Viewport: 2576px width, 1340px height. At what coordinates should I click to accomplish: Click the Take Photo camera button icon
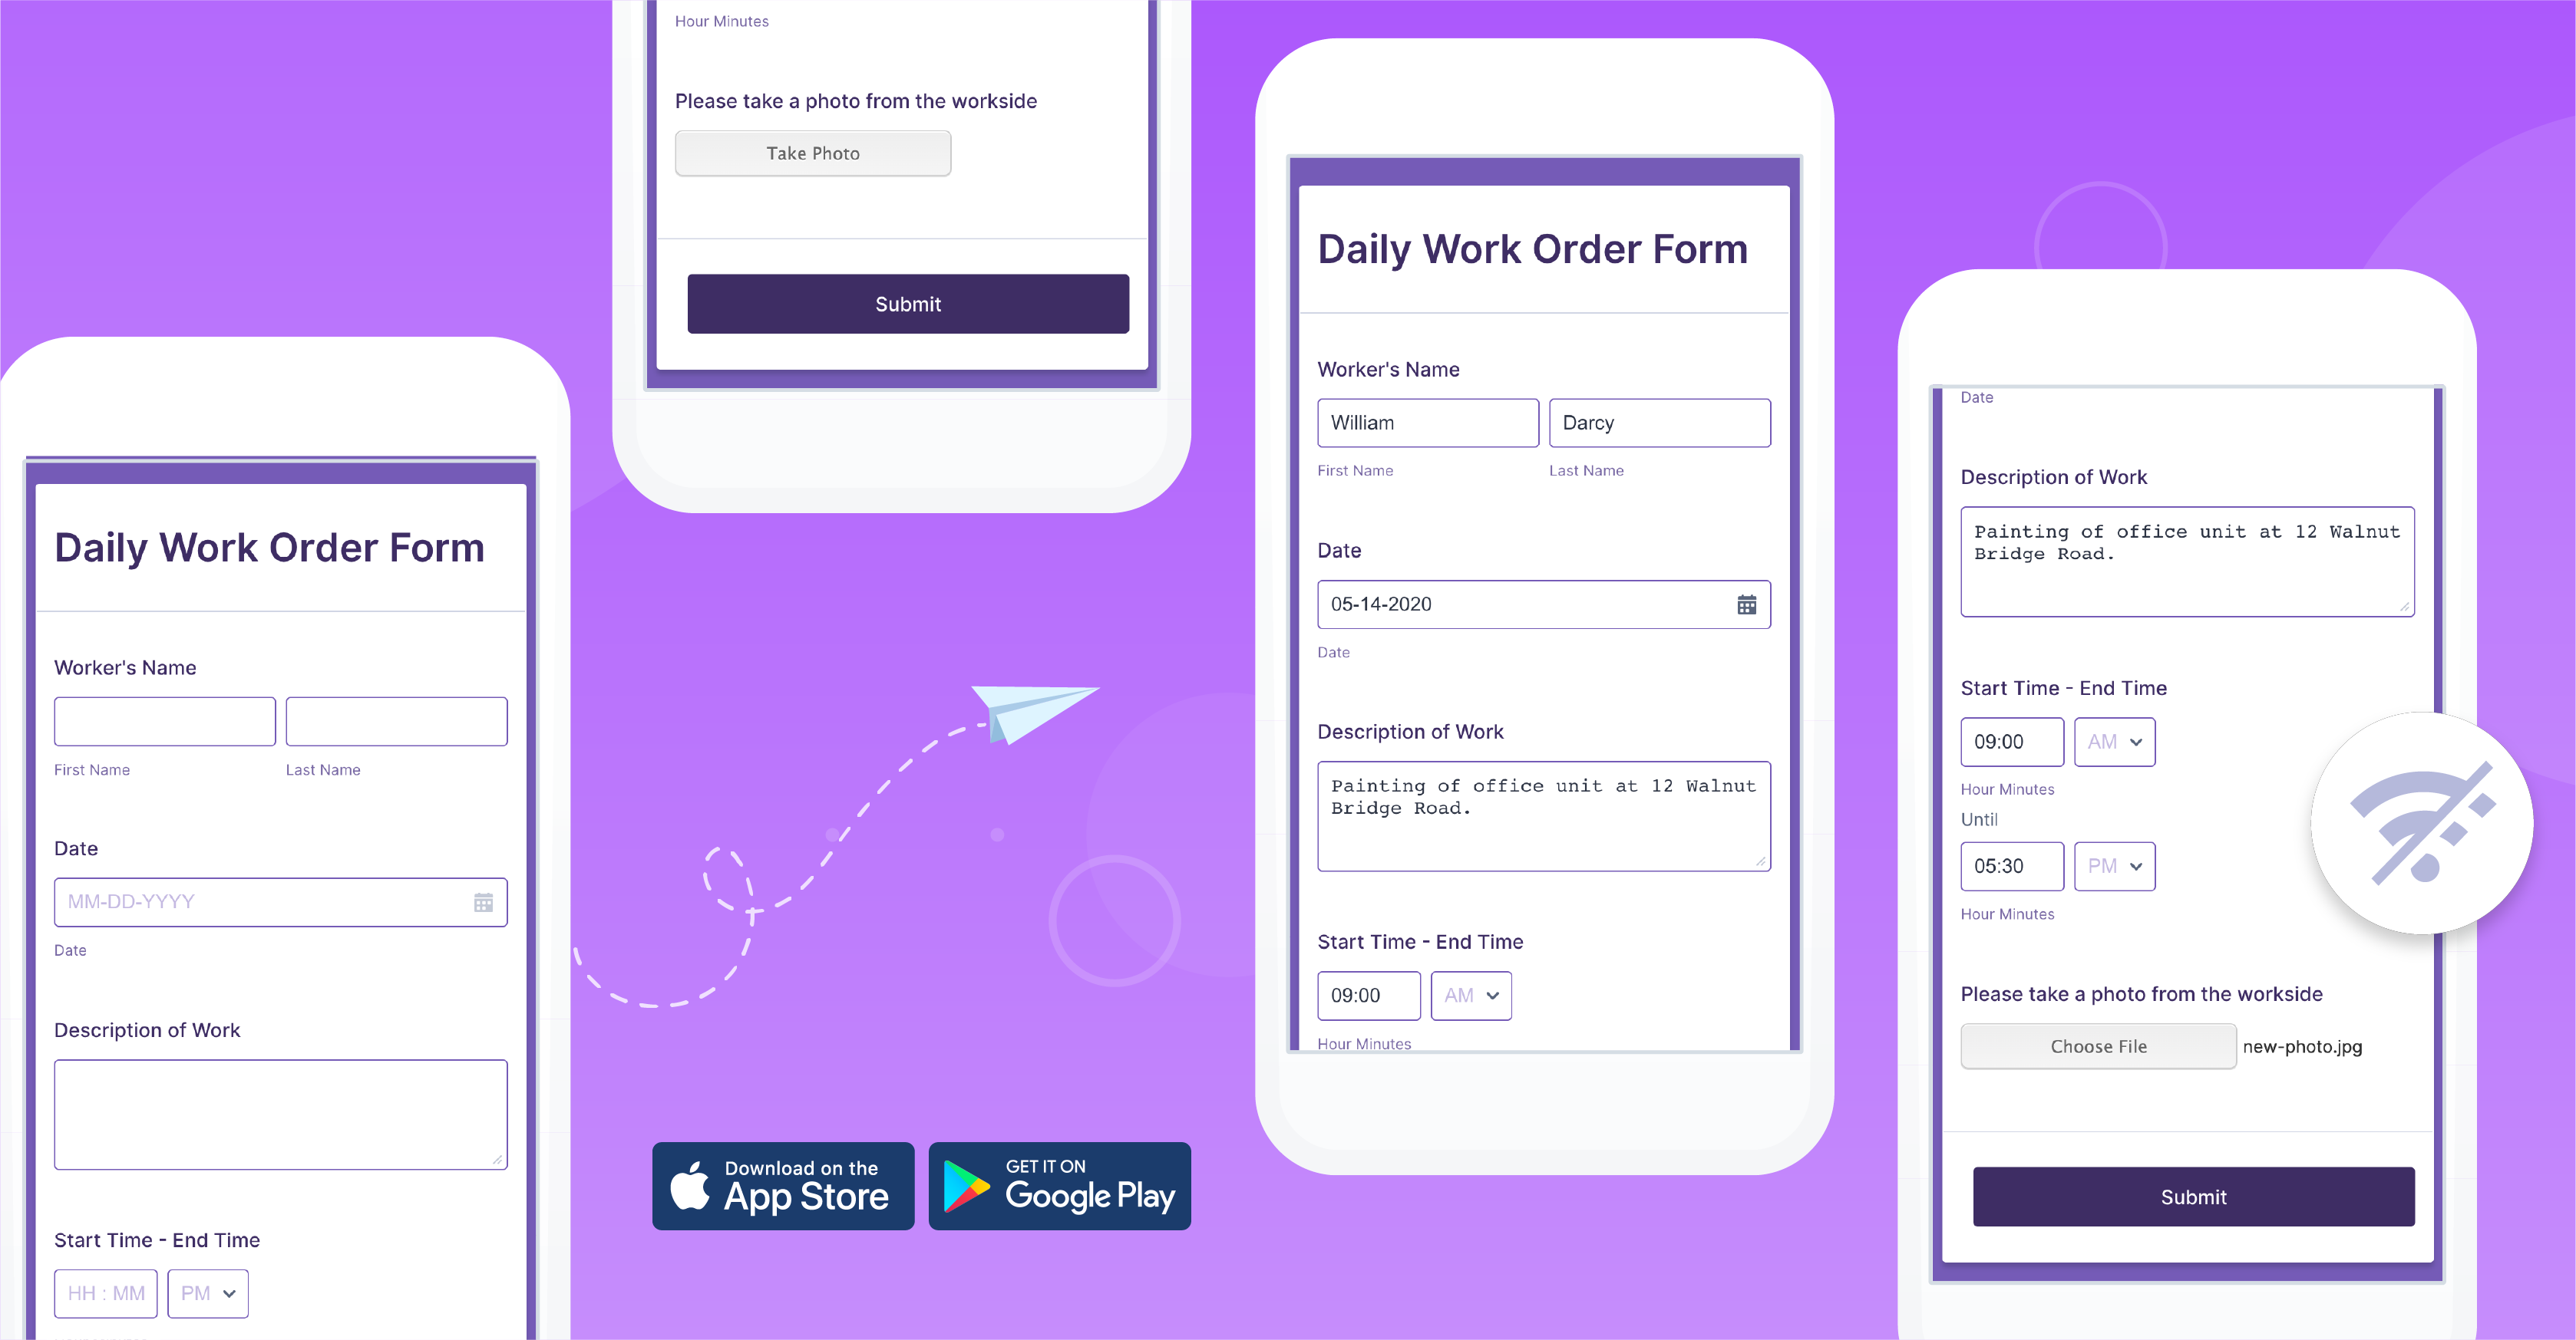point(816,155)
